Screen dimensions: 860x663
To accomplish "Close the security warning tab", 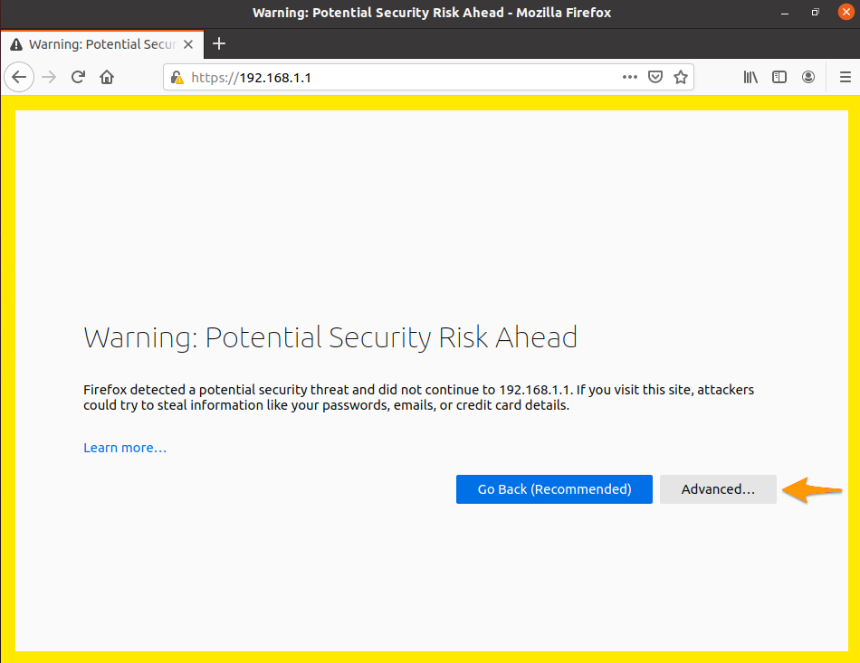I will [x=188, y=44].
